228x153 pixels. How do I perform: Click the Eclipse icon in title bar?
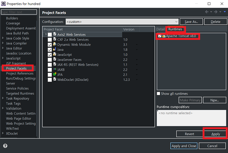tap(3, 4)
